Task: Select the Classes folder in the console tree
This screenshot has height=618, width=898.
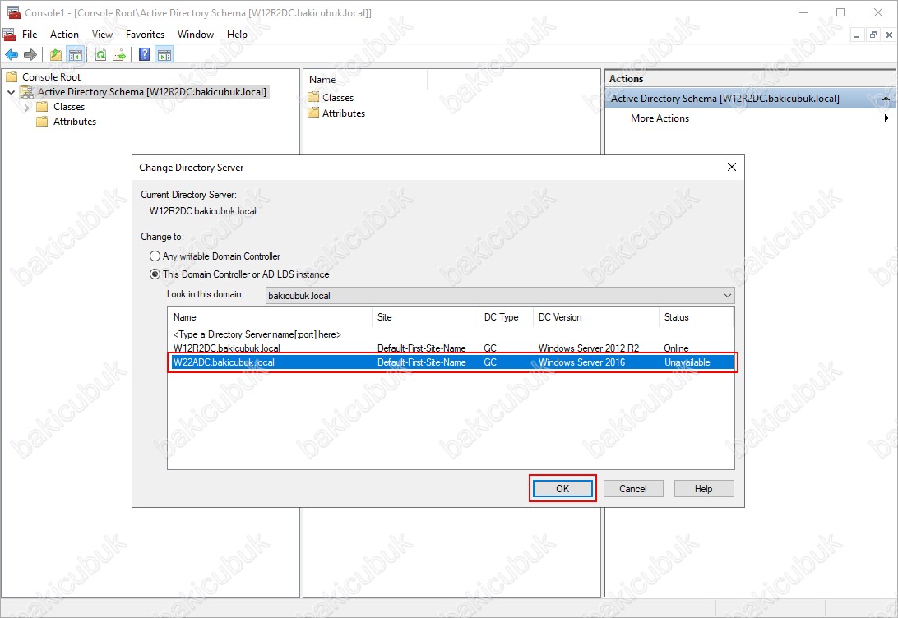Action: [69, 107]
